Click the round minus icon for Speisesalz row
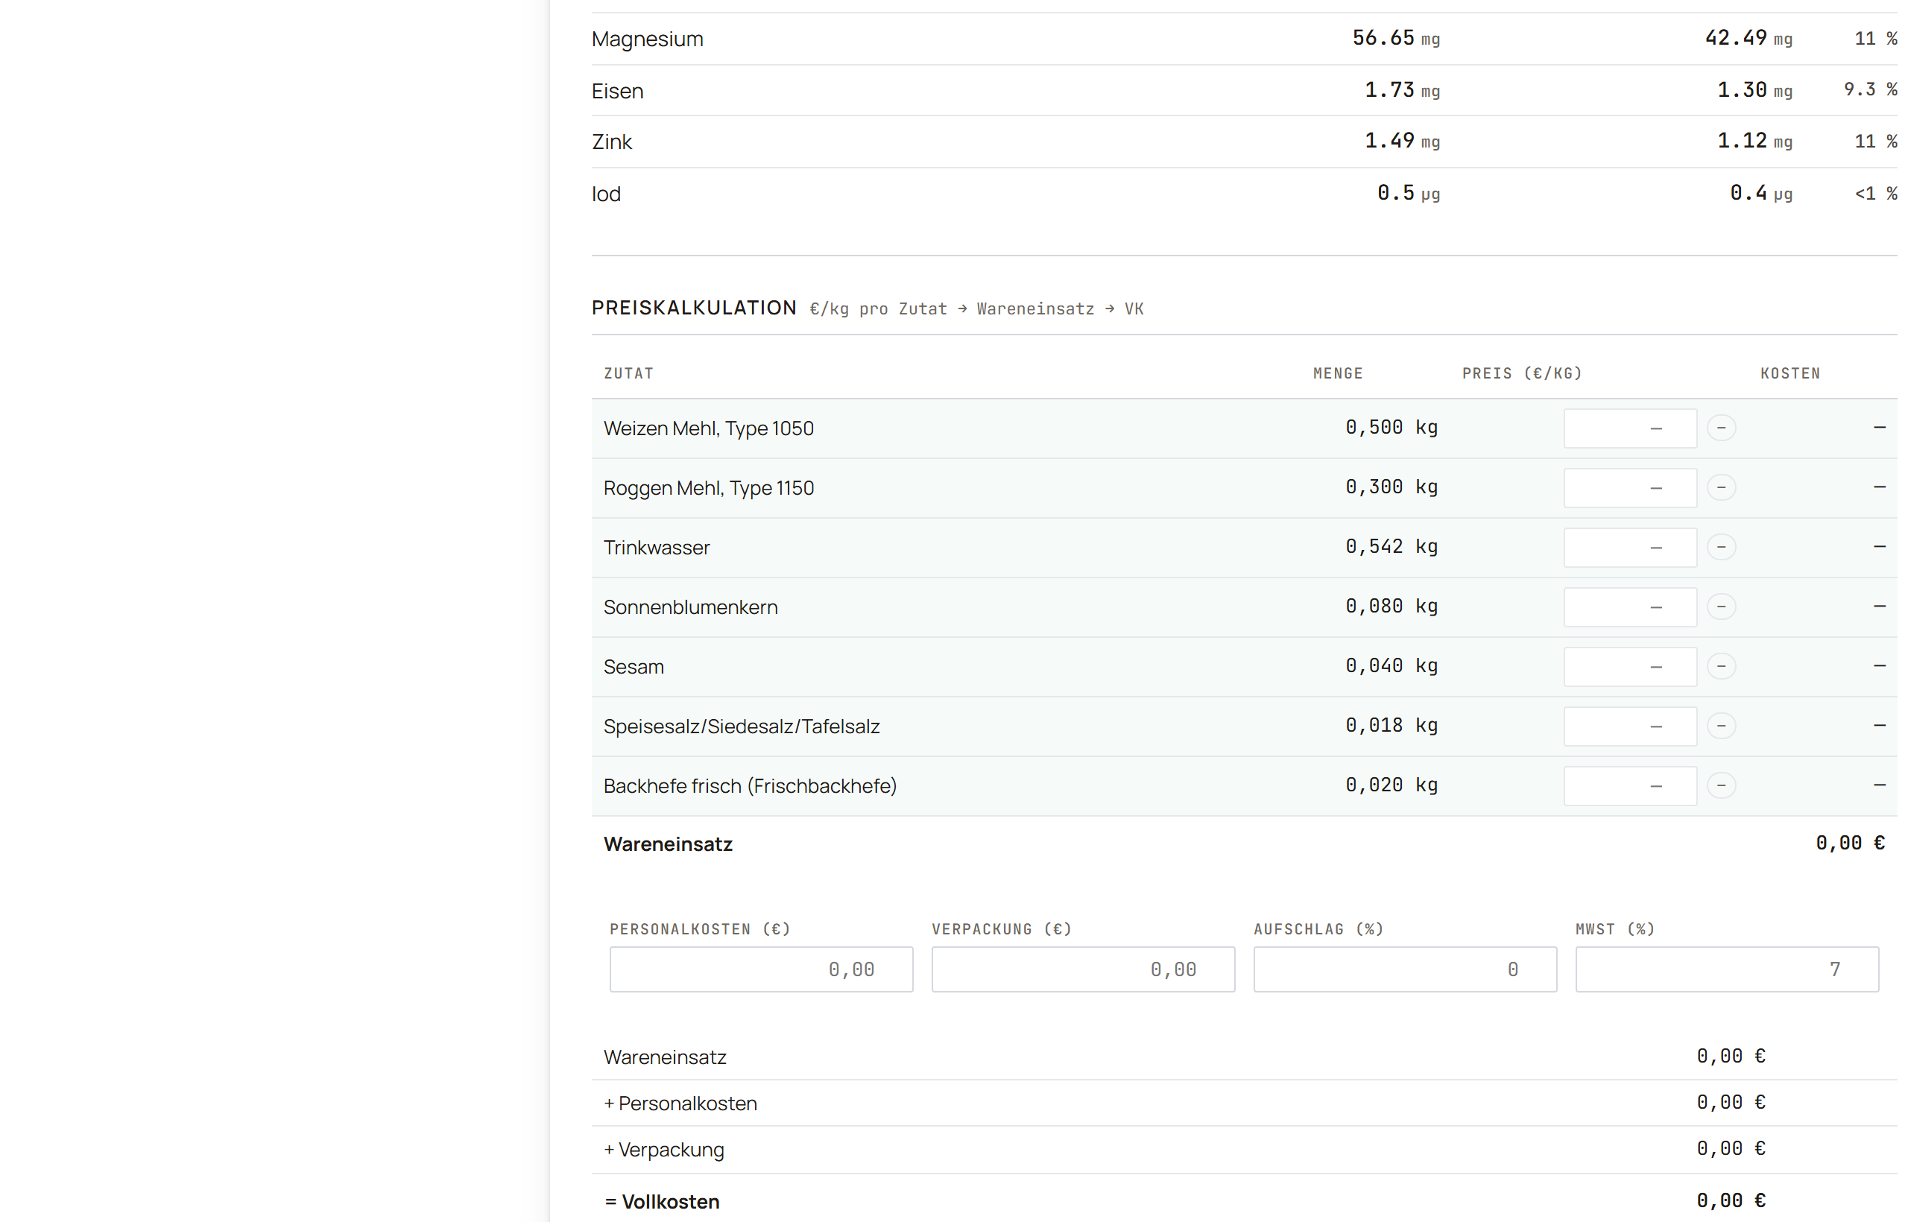Viewport: 1908px width, 1222px height. pyautogui.click(x=1721, y=726)
